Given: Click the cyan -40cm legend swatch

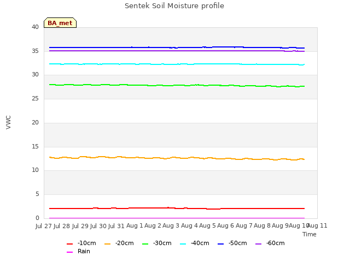Looking at the screenshot, I should (183, 244).
